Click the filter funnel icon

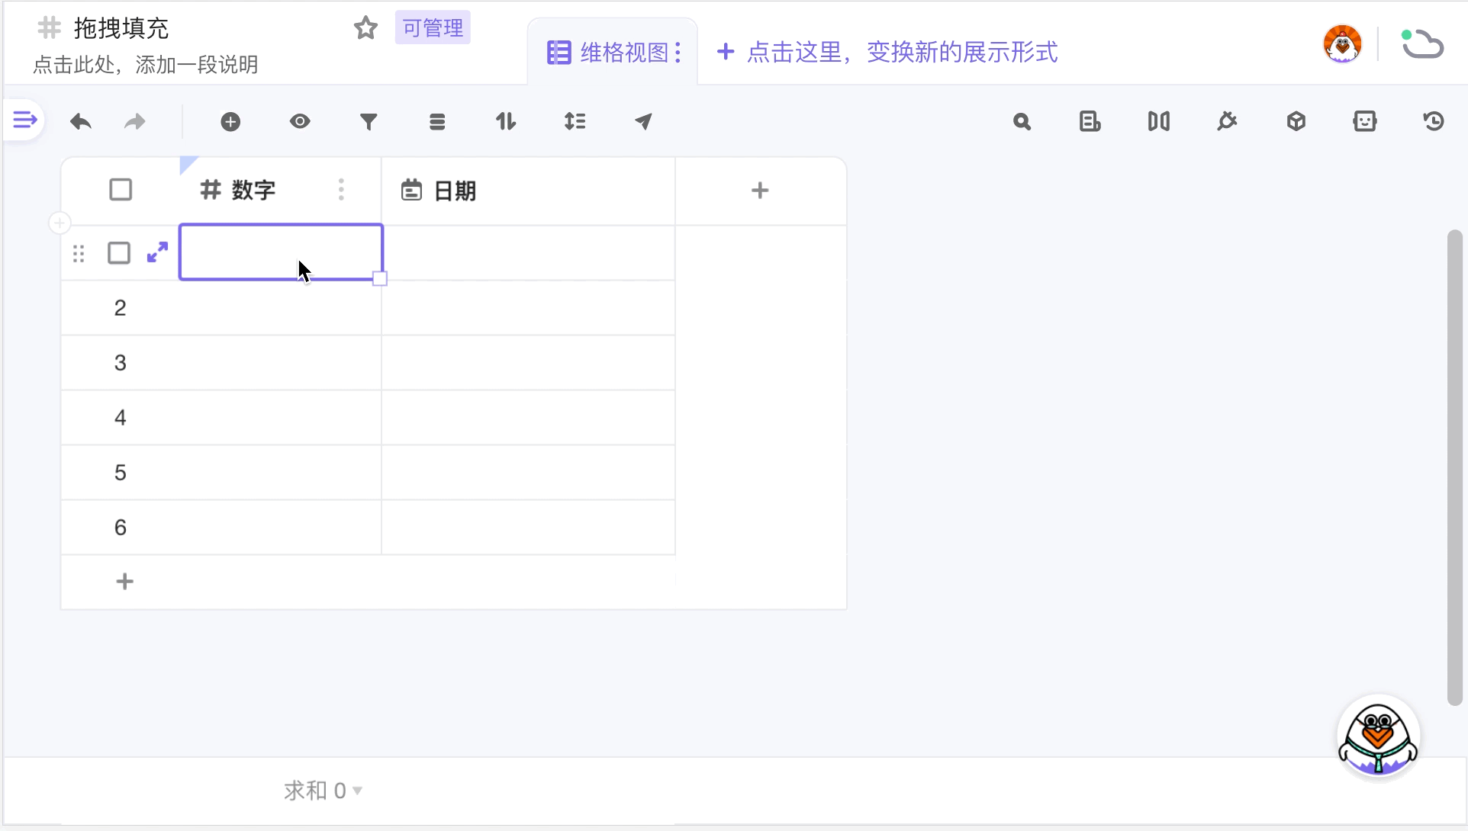369,121
